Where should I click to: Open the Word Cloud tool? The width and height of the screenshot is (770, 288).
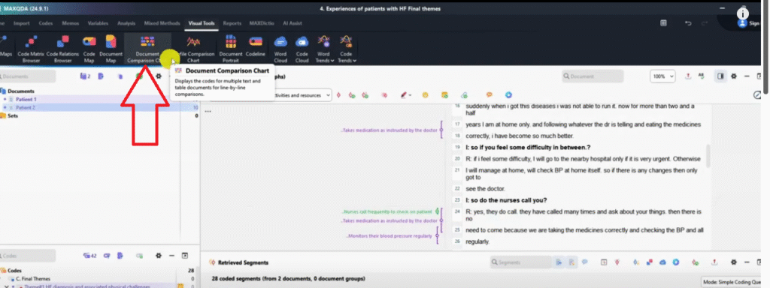pyautogui.click(x=280, y=49)
